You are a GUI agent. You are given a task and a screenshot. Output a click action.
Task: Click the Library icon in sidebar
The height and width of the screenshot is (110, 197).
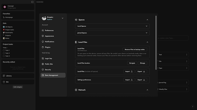pos(4,76)
